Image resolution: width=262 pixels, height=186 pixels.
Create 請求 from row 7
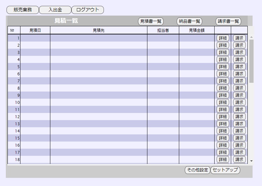pos(239,81)
